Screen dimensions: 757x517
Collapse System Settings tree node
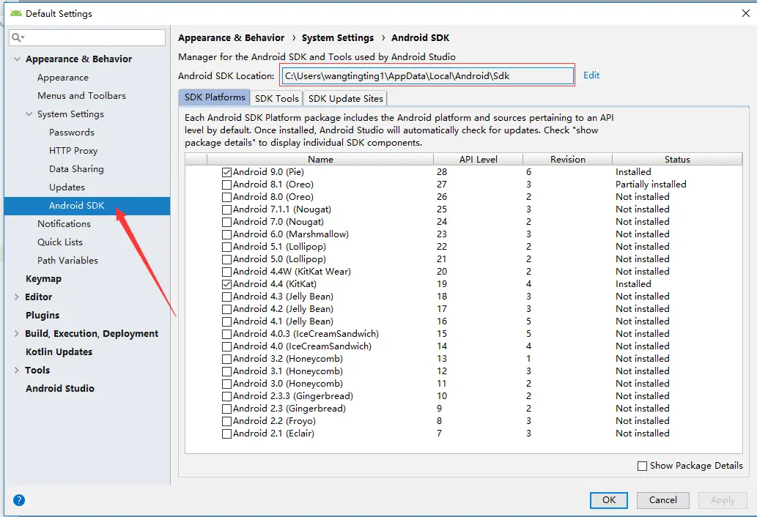point(29,114)
